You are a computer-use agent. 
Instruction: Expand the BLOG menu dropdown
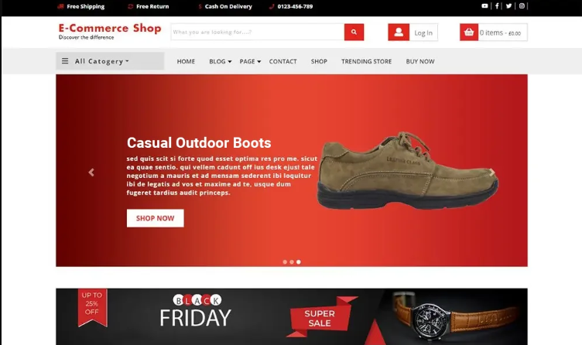tap(220, 62)
